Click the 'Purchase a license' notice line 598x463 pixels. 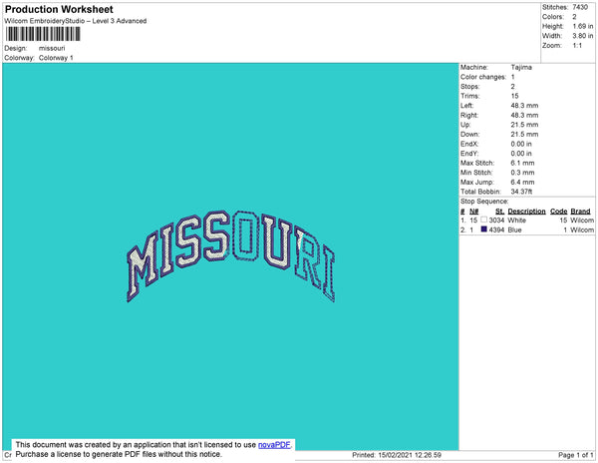pyautogui.click(x=119, y=454)
